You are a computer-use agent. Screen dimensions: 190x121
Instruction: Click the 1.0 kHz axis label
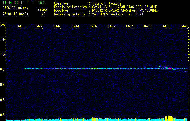pyautogui.click(x=2, y=54)
